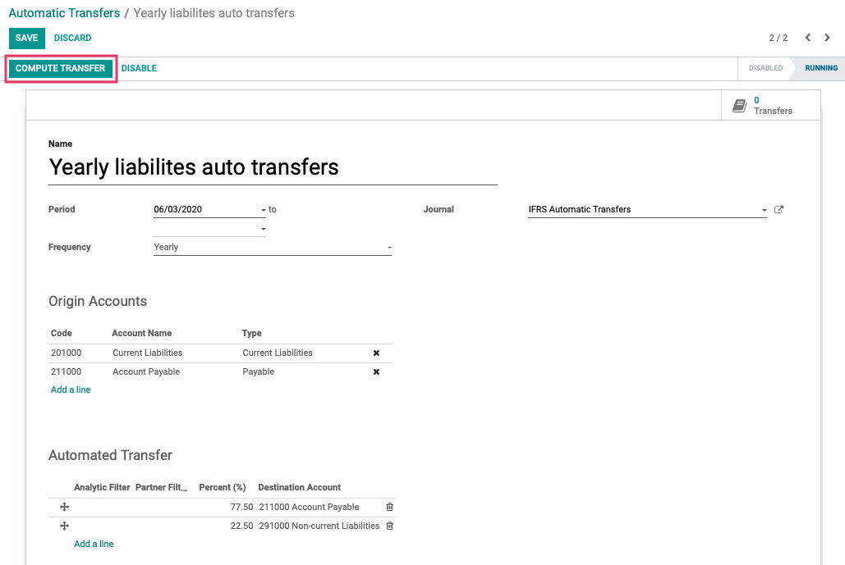Go to previous record arrow

coord(807,38)
